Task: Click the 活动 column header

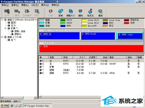Action: [131, 57]
